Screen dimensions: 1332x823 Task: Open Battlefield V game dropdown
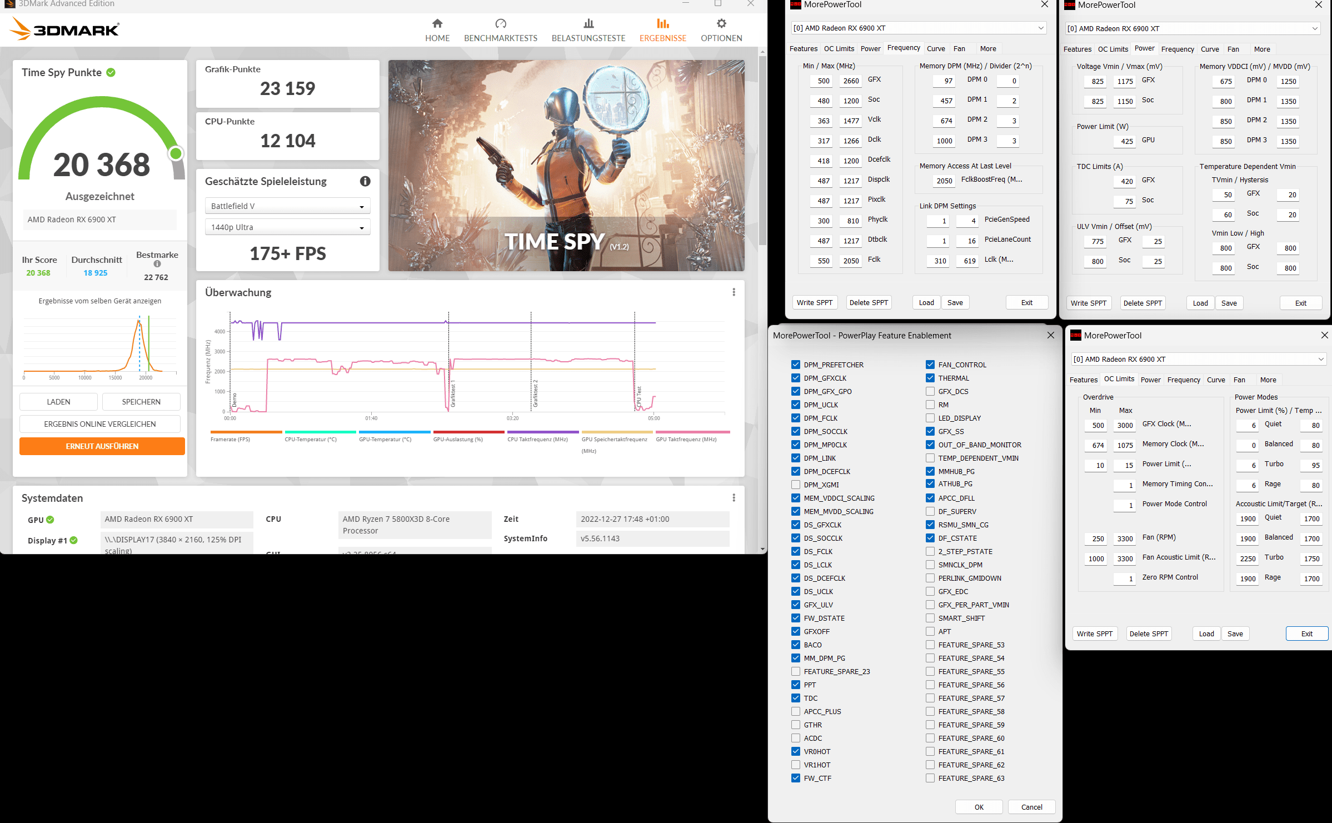[287, 206]
